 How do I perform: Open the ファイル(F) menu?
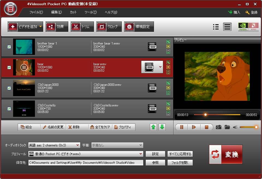(36, 12)
